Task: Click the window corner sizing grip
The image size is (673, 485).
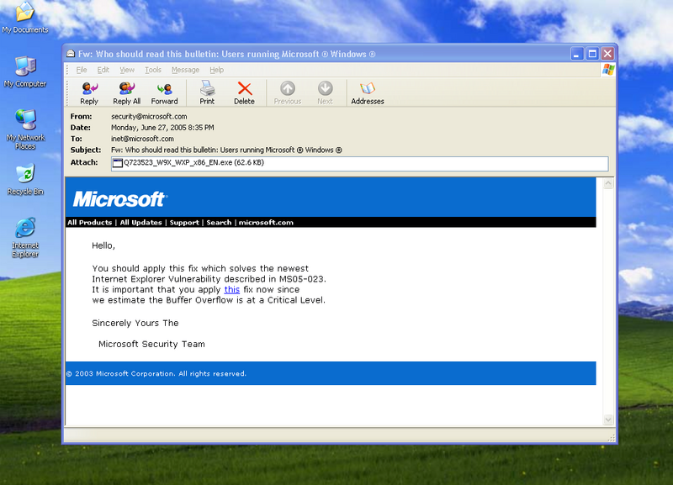Action: 612,438
